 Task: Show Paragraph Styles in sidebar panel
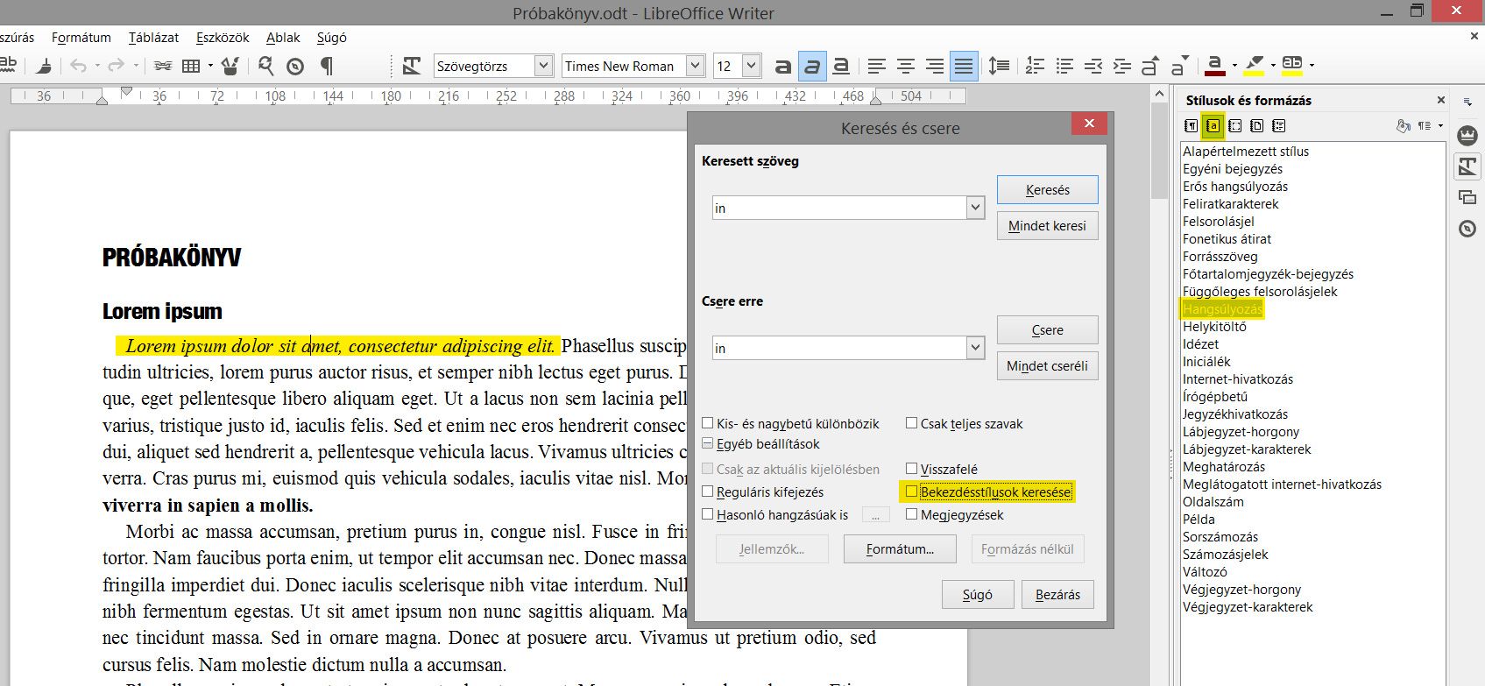click(x=1192, y=126)
